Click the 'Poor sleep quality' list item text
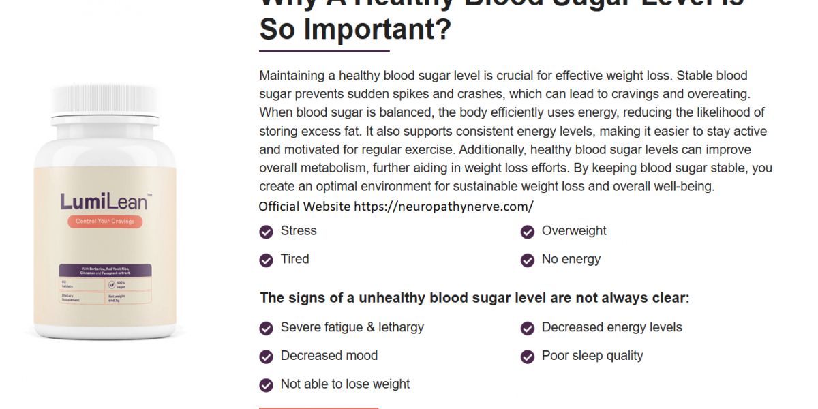The height and width of the screenshot is (409, 818). [592, 356]
